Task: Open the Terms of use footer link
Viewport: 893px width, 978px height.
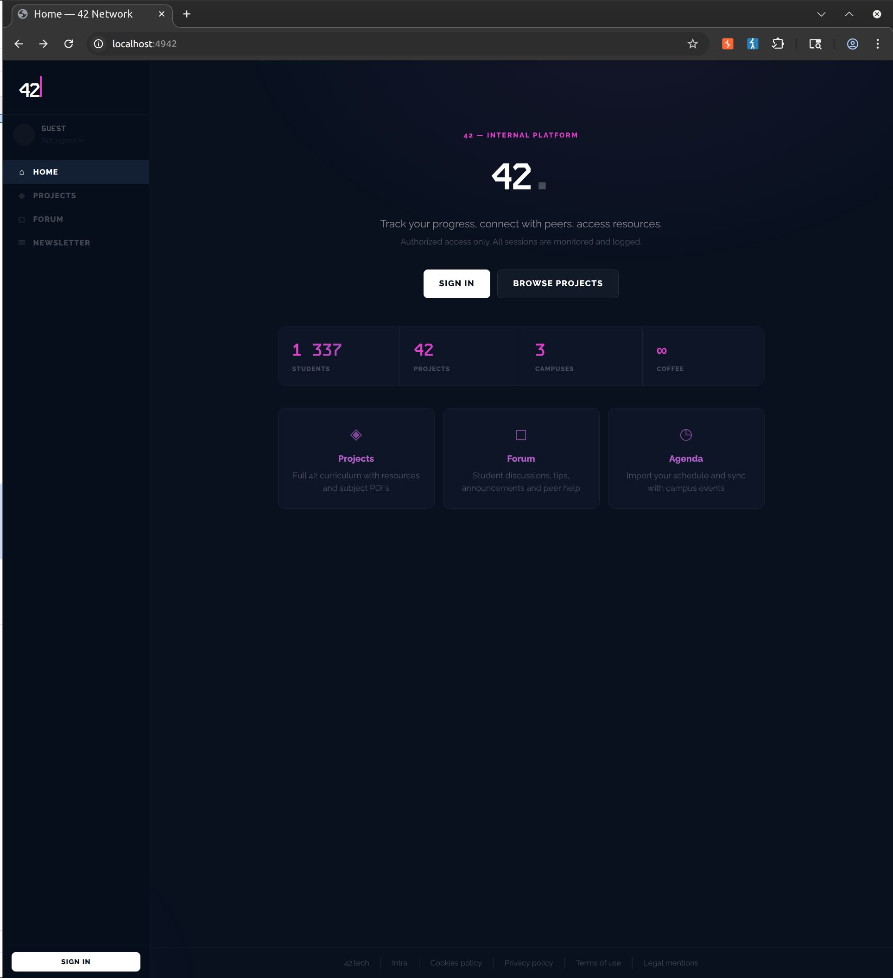Action: coord(598,963)
